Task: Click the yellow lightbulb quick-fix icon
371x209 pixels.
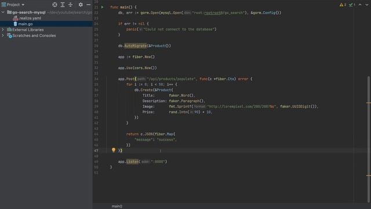Action: [x=114, y=150]
